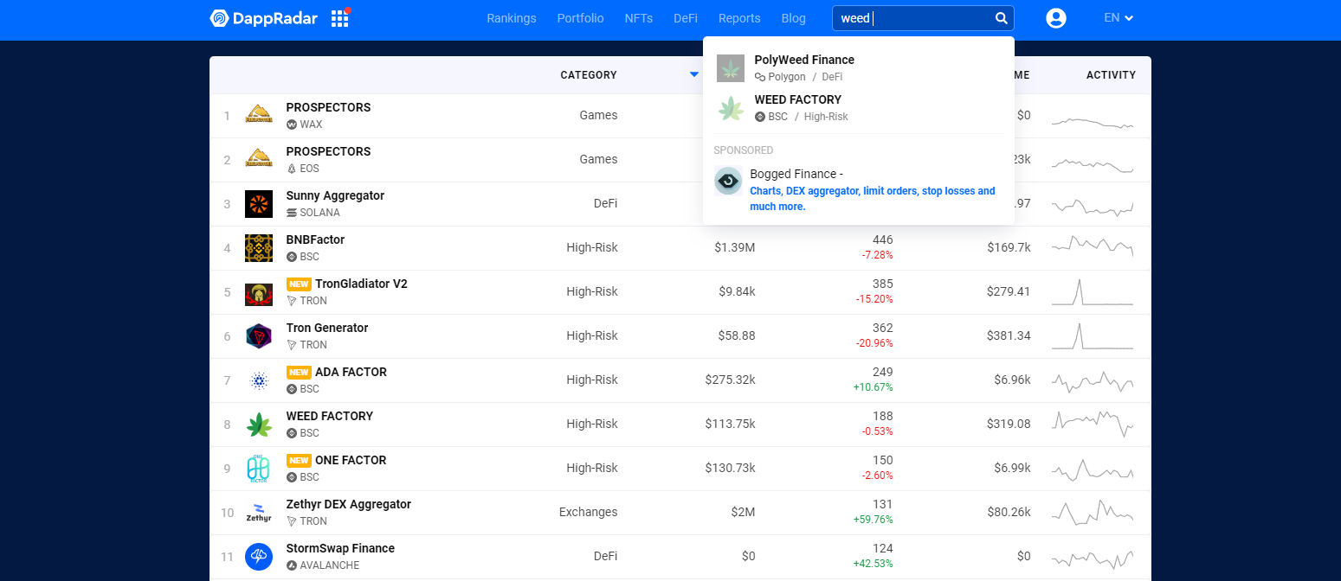Open the Rankings menu

coord(512,18)
